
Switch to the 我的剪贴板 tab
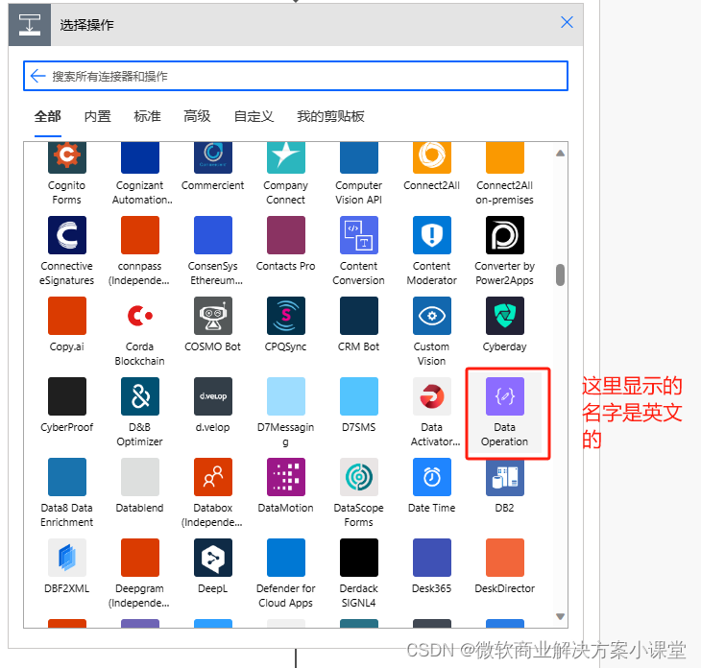coord(331,117)
